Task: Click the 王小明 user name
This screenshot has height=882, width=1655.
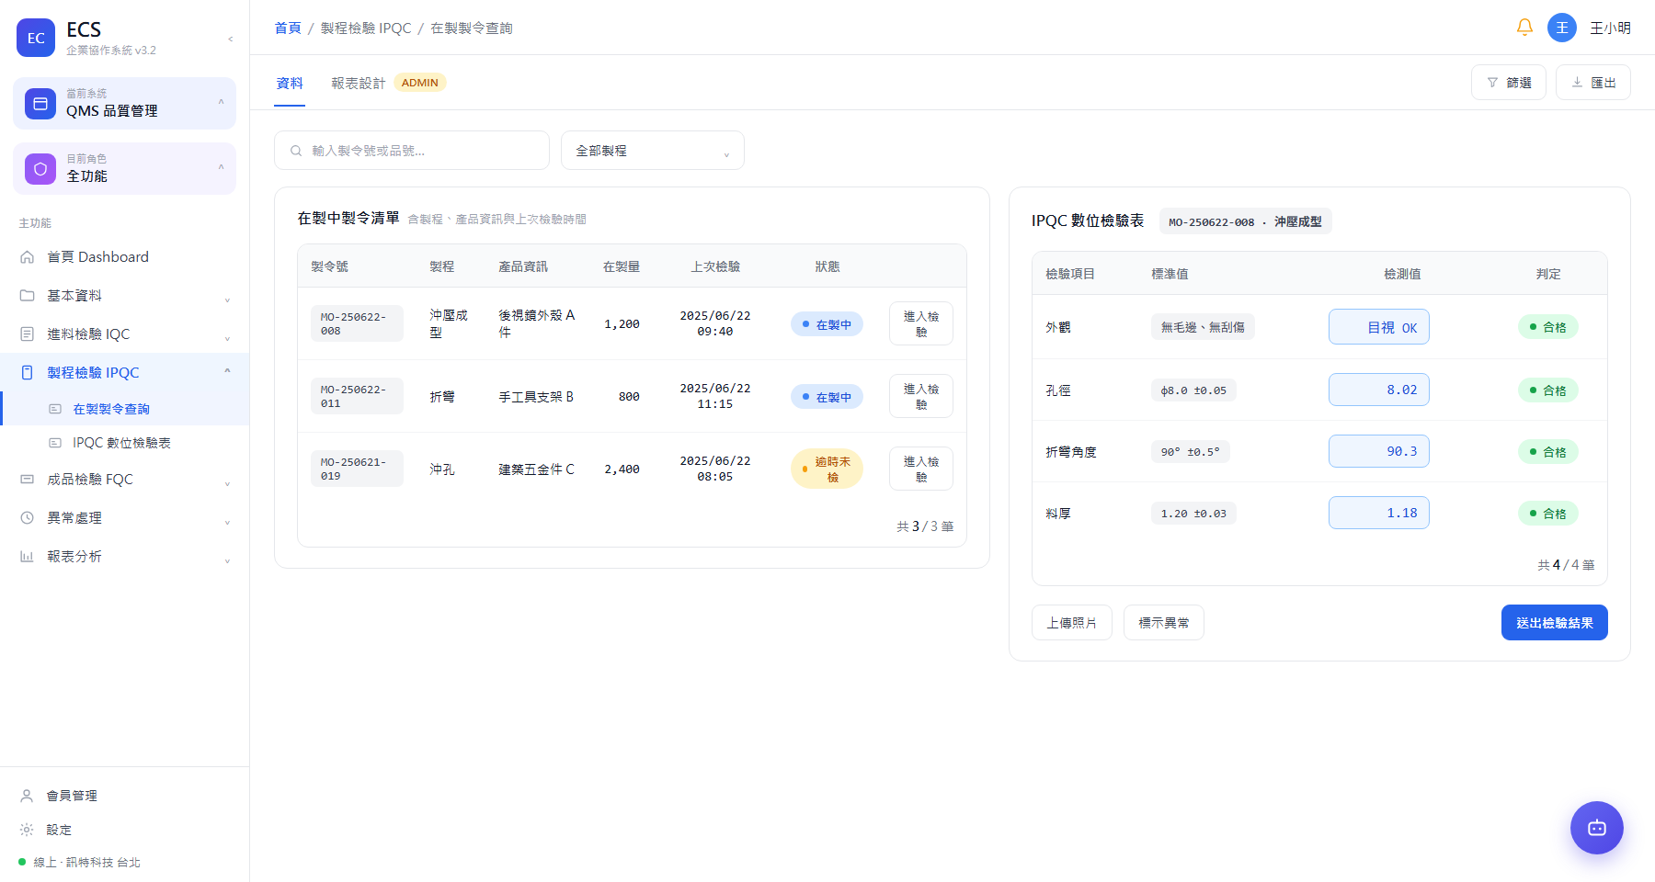Action: click(x=1611, y=28)
